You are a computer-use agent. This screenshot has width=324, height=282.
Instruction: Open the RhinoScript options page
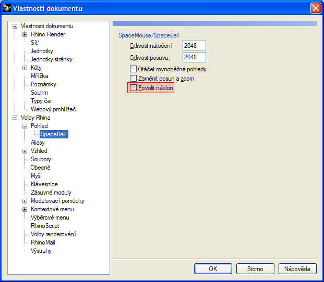(x=45, y=226)
